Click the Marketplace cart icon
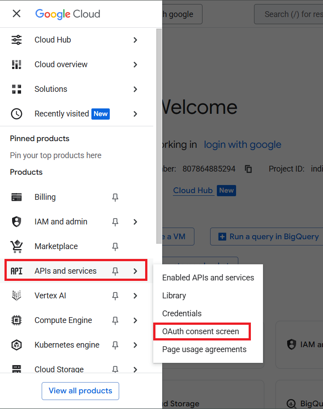 click(17, 246)
